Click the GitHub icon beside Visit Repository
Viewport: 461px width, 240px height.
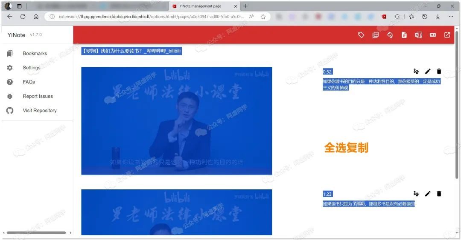pos(10,111)
